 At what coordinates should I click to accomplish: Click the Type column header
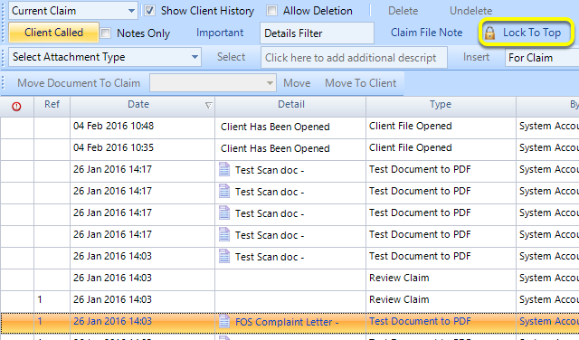click(441, 107)
